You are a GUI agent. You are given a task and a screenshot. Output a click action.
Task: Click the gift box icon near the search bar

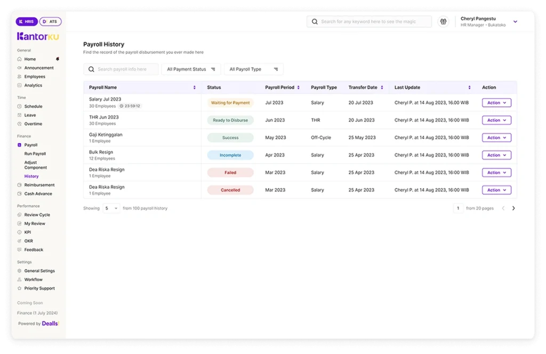pos(443,21)
